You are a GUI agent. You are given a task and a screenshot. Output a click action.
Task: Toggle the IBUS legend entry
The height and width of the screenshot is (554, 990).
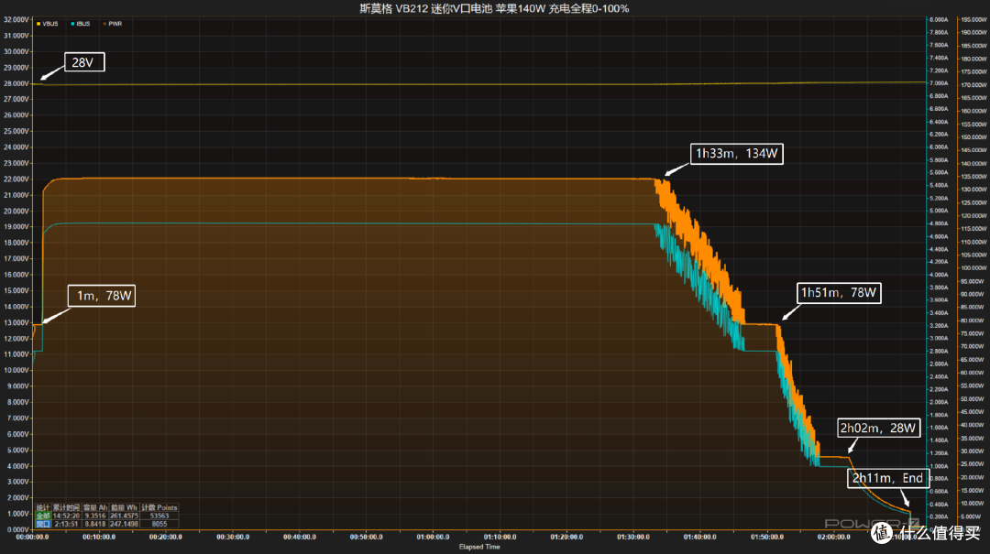point(80,24)
